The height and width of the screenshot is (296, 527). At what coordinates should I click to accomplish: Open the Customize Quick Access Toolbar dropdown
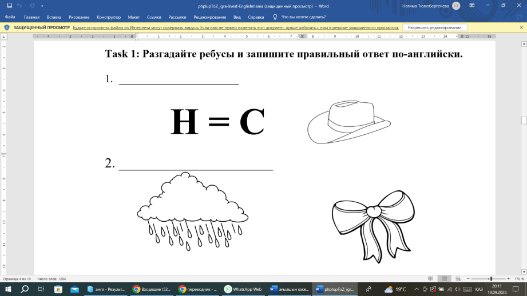[42, 6]
